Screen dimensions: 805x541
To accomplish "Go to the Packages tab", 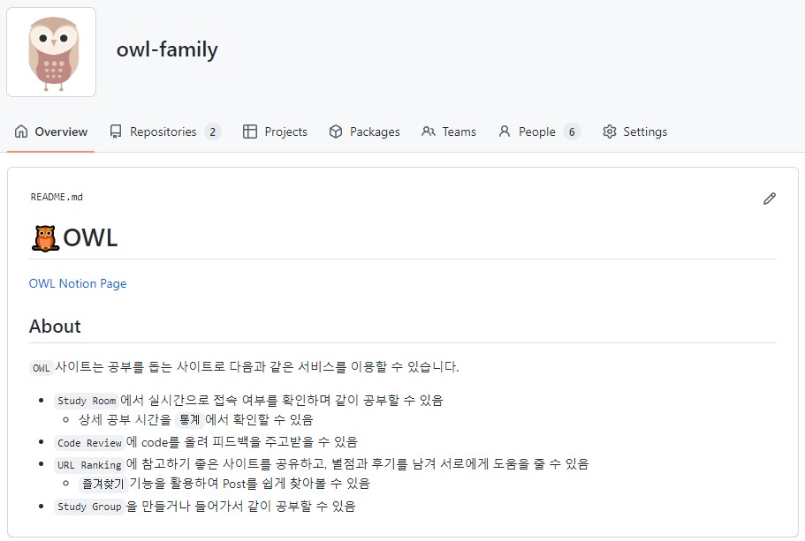I will pyautogui.click(x=375, y=131).
